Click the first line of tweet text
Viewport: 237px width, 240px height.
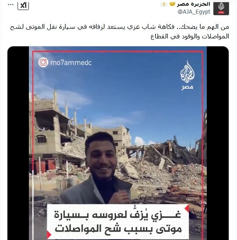click(120, 27)
